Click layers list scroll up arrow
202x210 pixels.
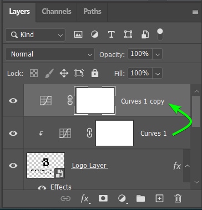tap(196, 91)
